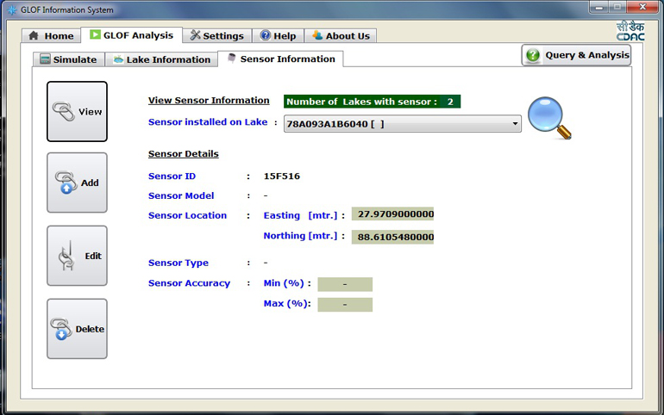Click the Edit sensor icon button
Screen dimensions: 664x415
(77, 256)
